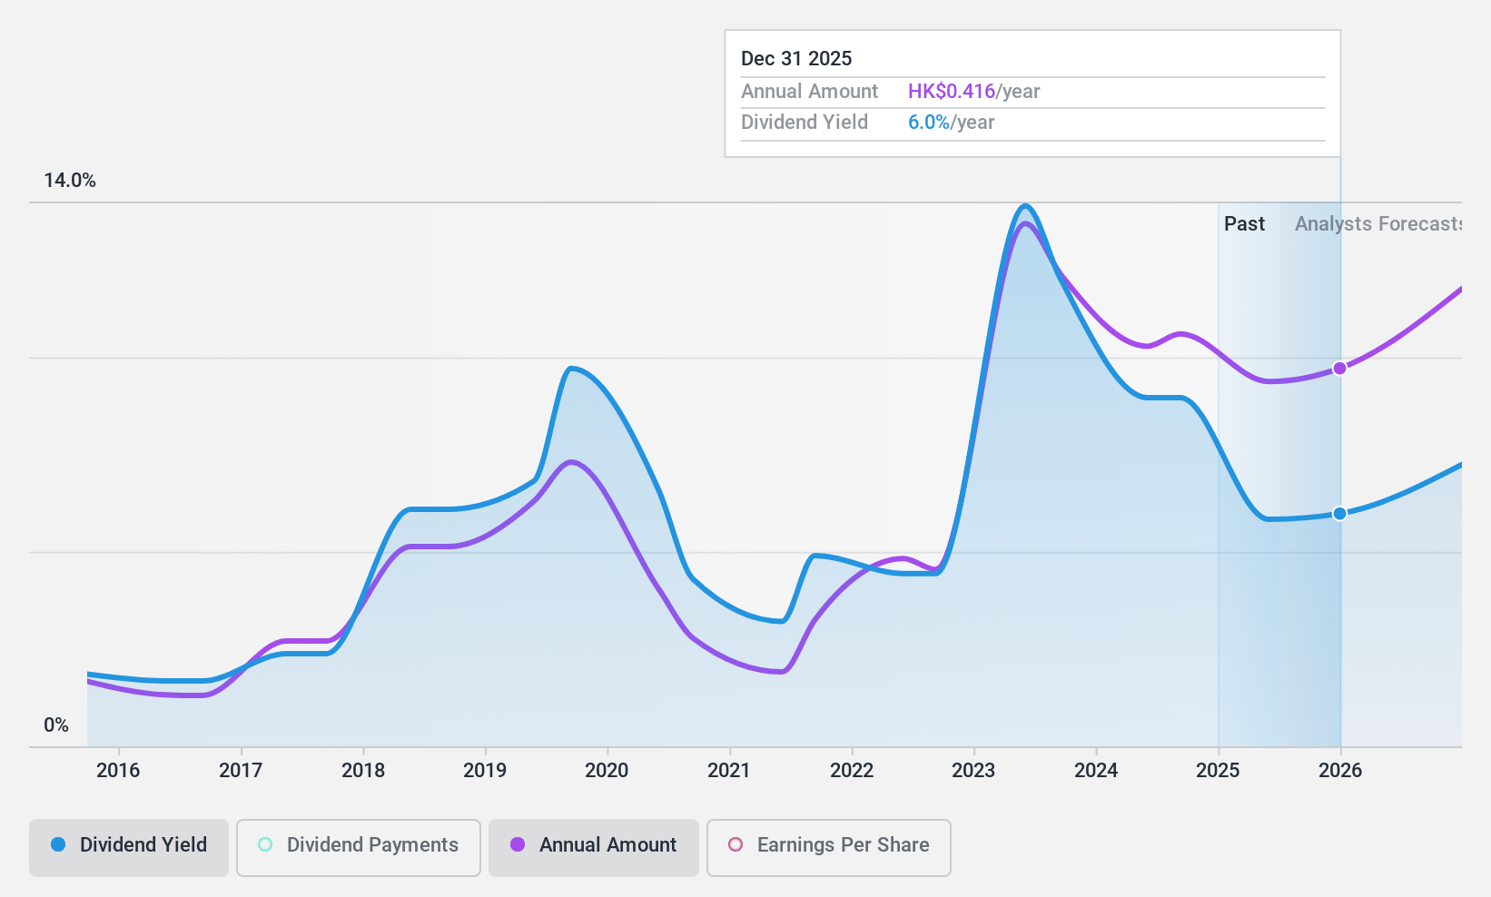The width and height of the screenshot is (1491, 897).
Task: Click the 2024 x-axis label
Action: click(x=1096, y=771)
